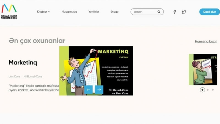Viewport: 220px width, 124px height.
Task: Select the second carousel dot
Action: point(208,90)
